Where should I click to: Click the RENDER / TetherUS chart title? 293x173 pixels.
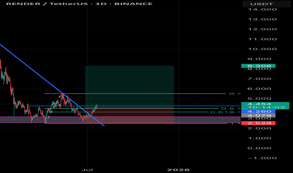click(80, 4)
